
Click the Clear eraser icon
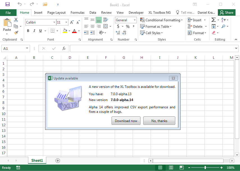214,33
